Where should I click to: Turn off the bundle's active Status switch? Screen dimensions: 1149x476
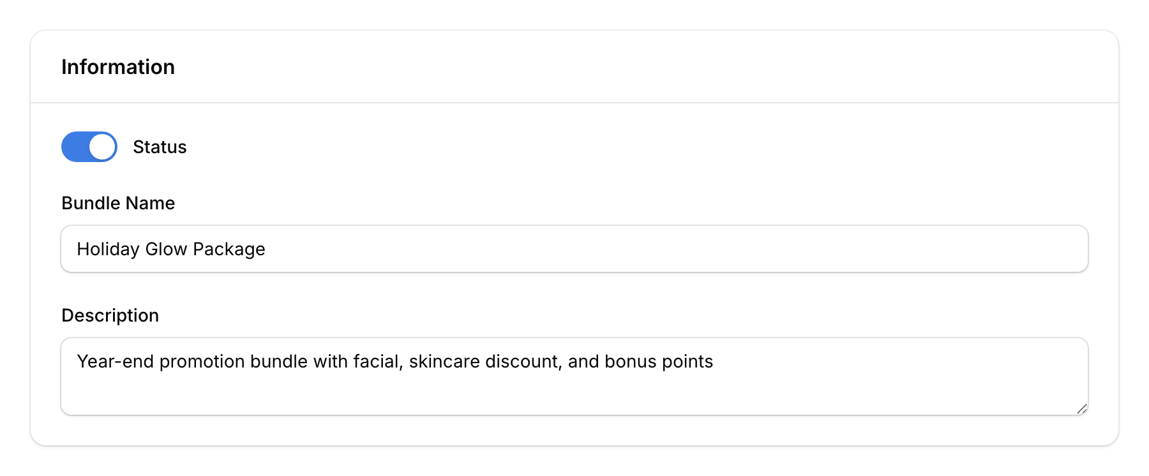(x=89, y=146)
